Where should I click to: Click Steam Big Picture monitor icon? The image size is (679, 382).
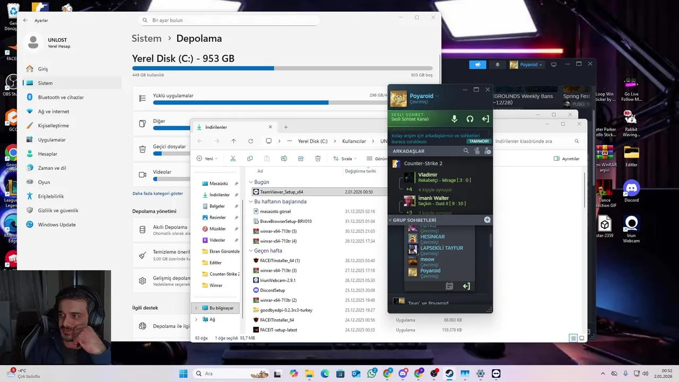[554, 65]
